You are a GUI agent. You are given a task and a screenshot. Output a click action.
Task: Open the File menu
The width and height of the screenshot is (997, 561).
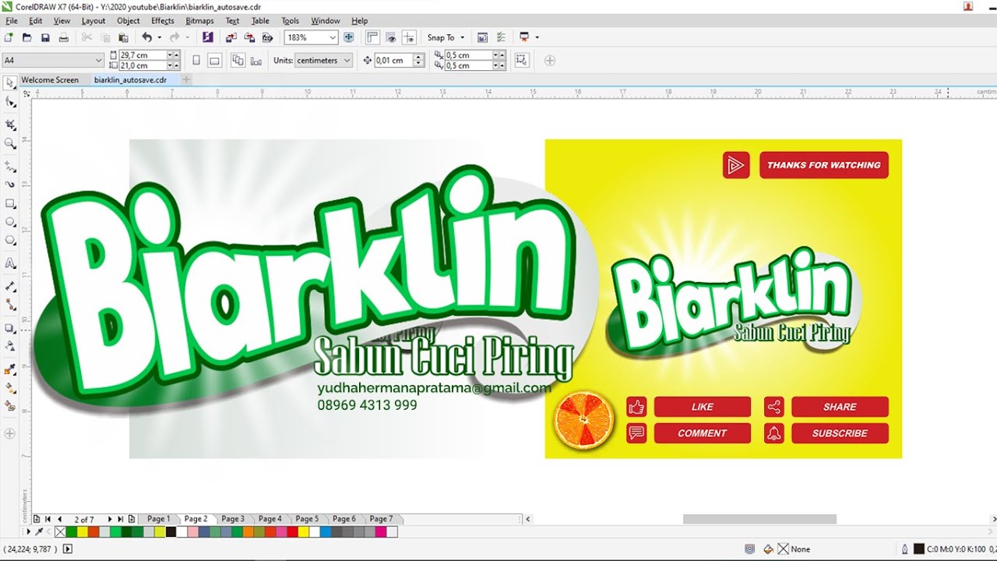point(12,21)
